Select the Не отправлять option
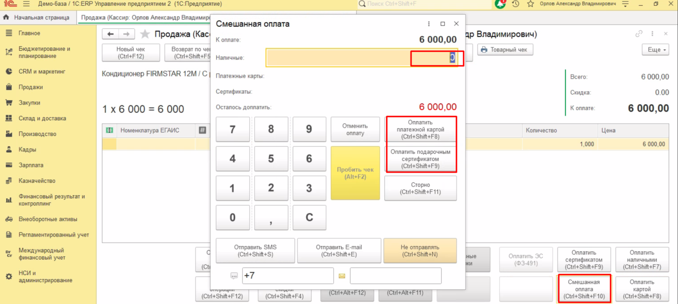 coord(420,250)
